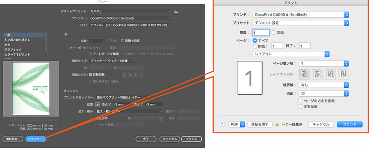This screenshot has height=148, width=369.
Task: Click the page 1 layout preview
Action: point(250,77)
